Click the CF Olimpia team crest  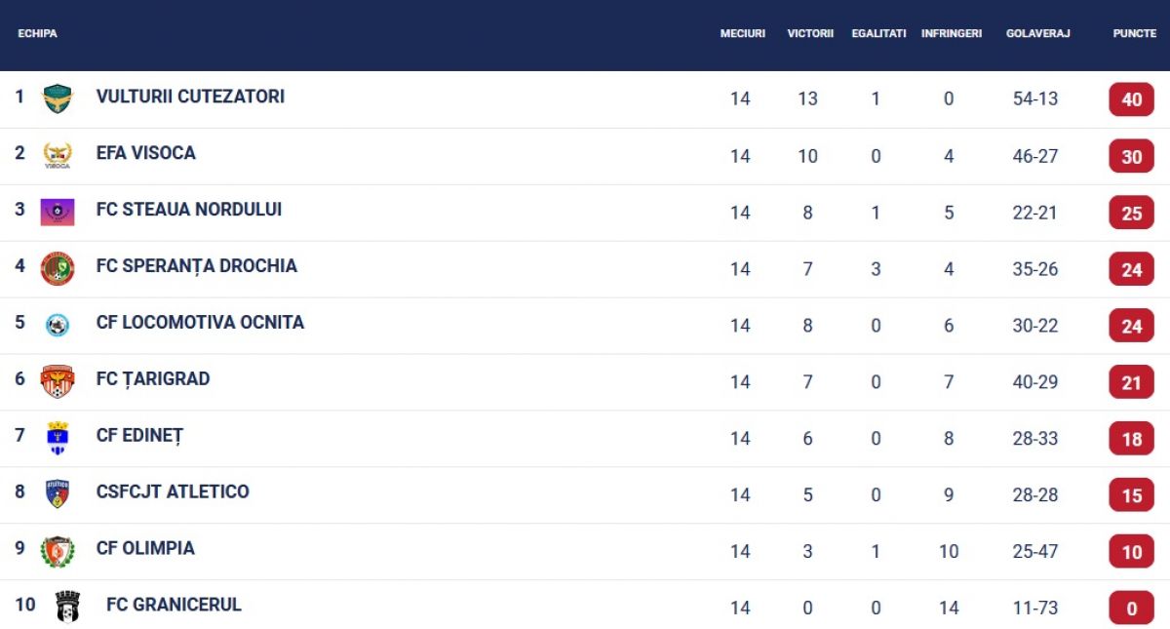coord(58,551)
